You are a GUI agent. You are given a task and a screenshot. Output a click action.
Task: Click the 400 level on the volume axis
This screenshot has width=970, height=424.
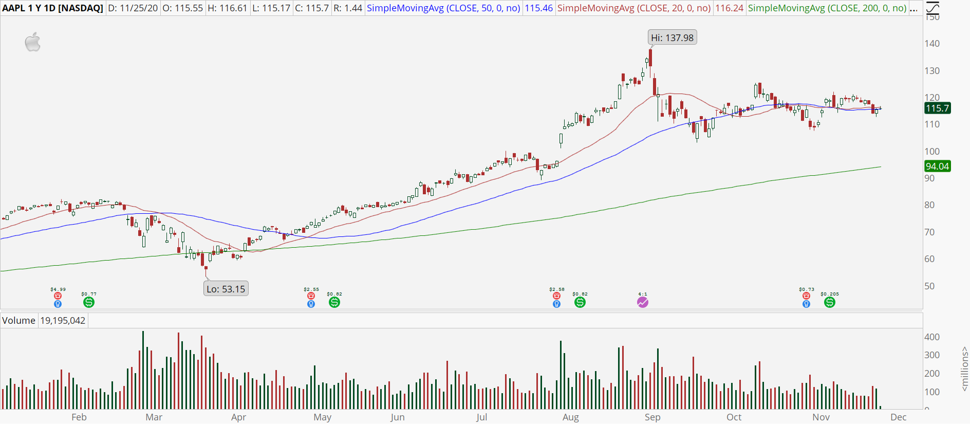[x=932, y=337]
